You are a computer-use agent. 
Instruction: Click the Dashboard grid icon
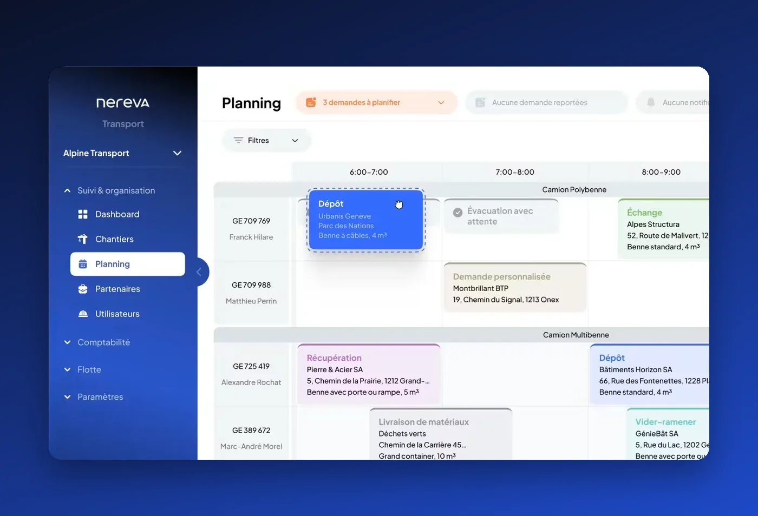(x=83, y=214)
